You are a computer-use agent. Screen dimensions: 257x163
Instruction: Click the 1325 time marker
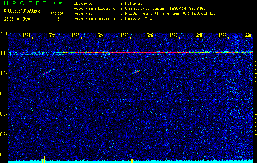[124, 35]
